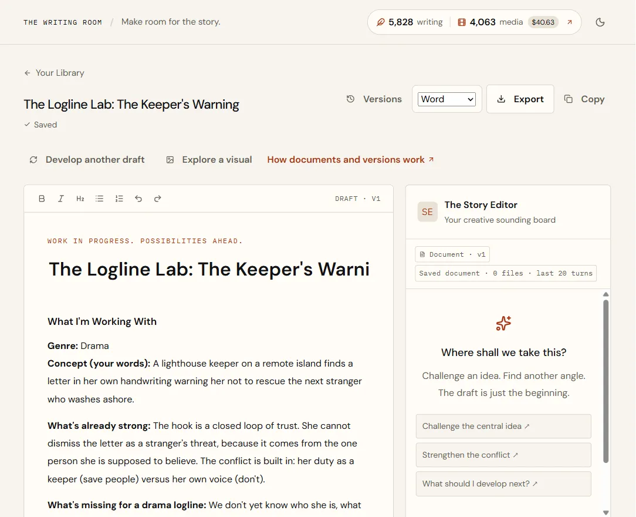The image size is (636, 517).
Task: Open Versions history
Action: point(374,99)
